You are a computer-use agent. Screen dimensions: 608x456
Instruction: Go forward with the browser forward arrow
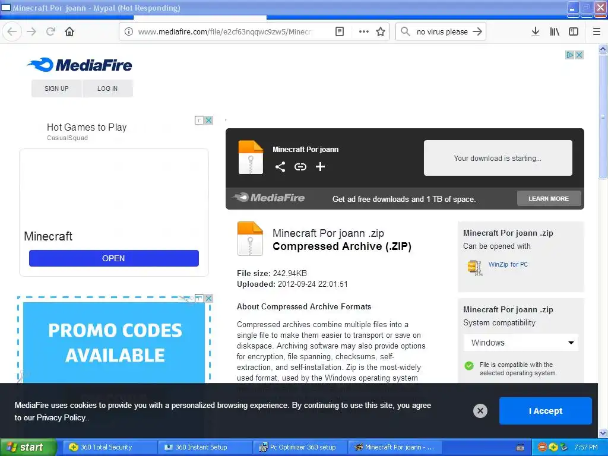[x=31, y=31]
